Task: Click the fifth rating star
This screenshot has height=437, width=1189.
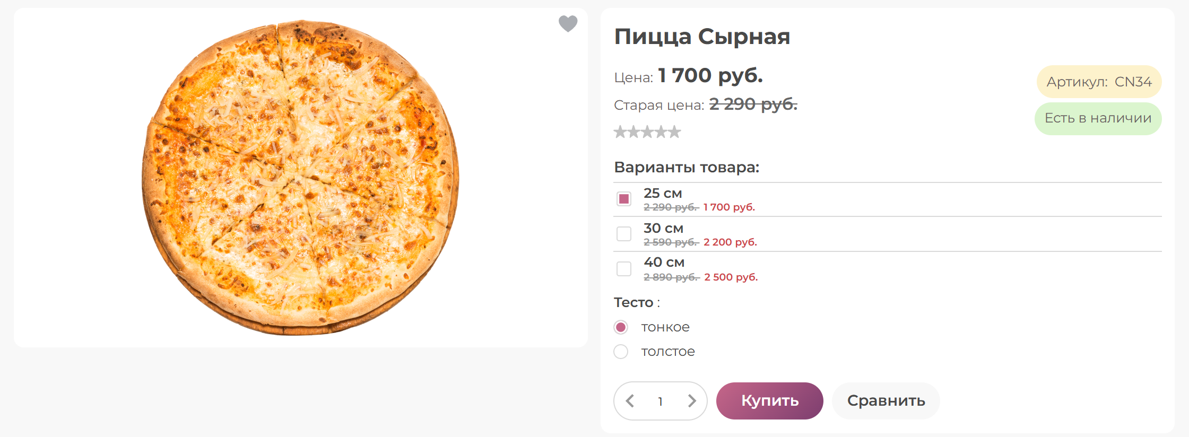Action: [675, 131]
